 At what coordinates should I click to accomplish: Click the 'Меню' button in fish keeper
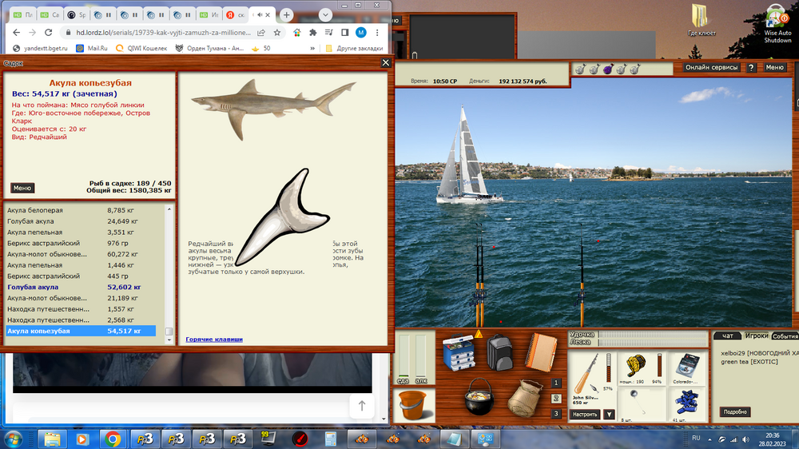[x=22, y=188]
